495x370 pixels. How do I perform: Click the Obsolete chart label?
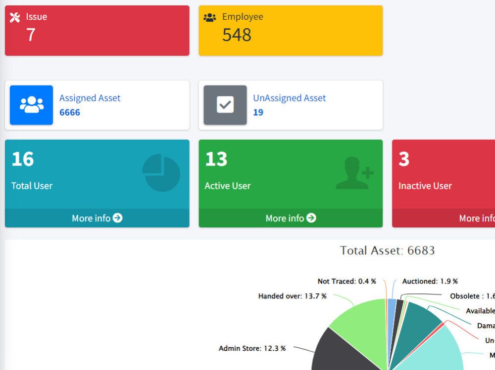point(472,296)
